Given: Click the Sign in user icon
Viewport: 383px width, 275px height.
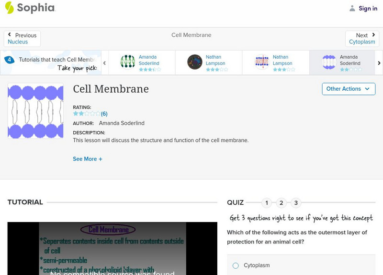Looking at the screenshot, I should tap(352, 8).
